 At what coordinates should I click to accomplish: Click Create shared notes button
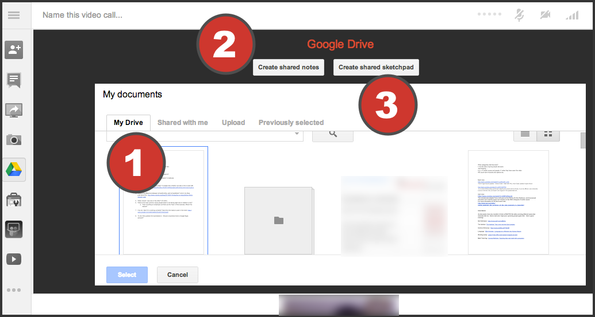289,67
